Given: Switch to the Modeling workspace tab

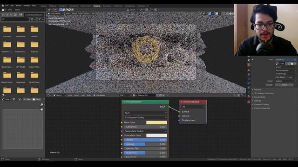Looking at the screenshot, I should (x=53, y=6).
